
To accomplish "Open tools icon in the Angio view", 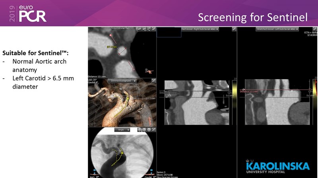I will [x=154, y=130].
